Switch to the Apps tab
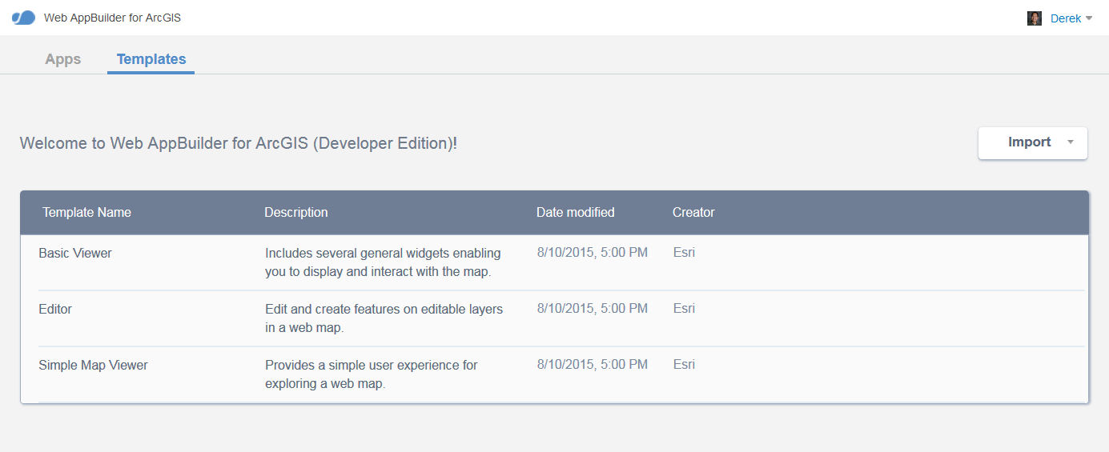The height and width of the screenshot is (452, 1109). (62, 59)
